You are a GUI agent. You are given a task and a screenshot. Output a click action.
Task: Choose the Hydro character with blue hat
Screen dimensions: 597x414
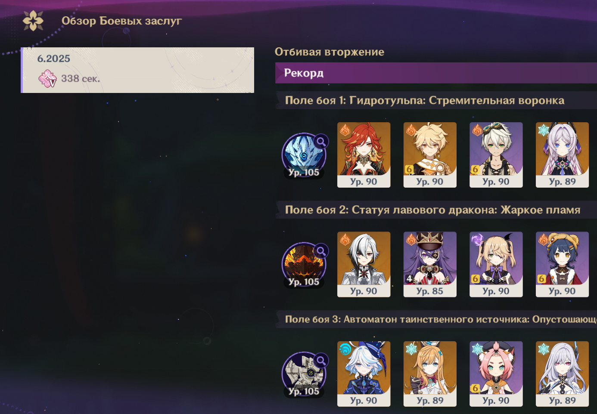tap(364, 374)
